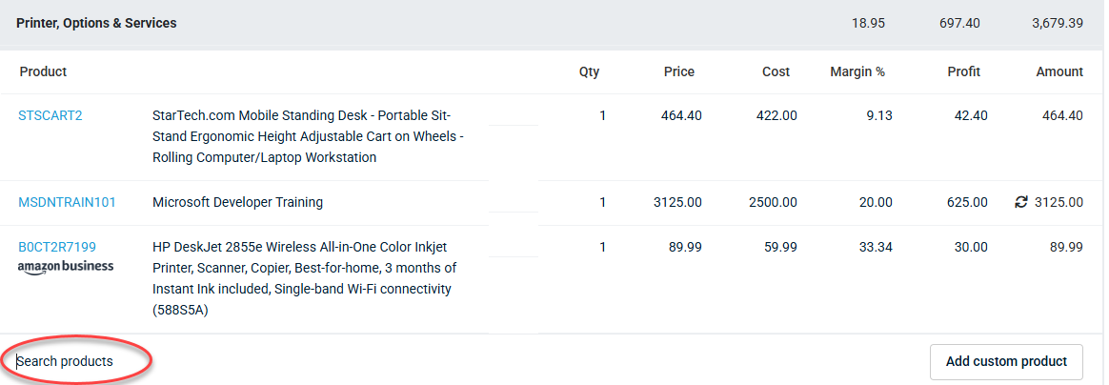
Task: Click the Microsoft Developer Training description
Action: (237, 202)
